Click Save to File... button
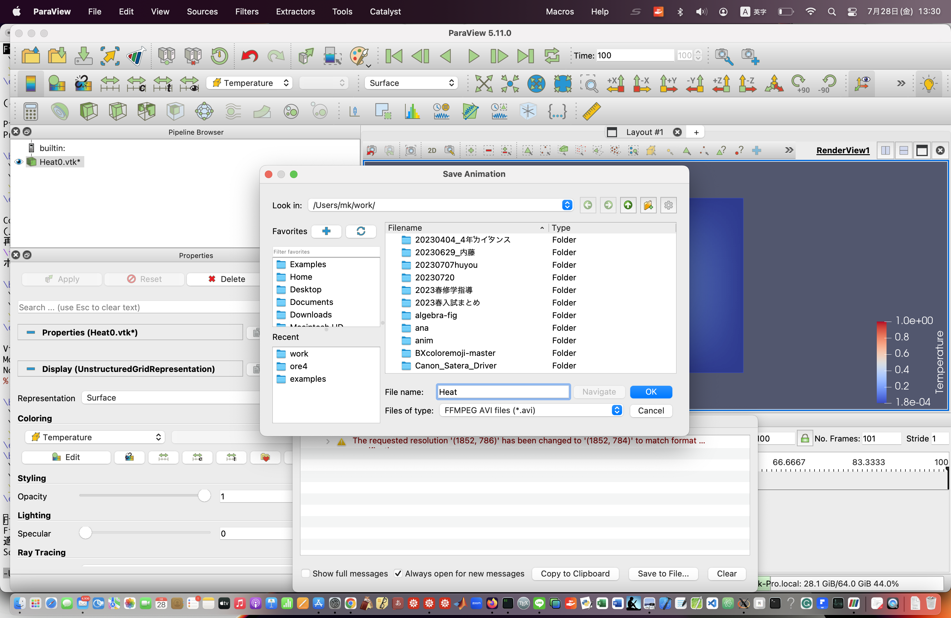951x618 pixels. [x=663, y=573]
